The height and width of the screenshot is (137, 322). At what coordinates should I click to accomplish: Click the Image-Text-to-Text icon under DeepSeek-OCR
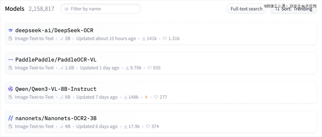(11, 38)
